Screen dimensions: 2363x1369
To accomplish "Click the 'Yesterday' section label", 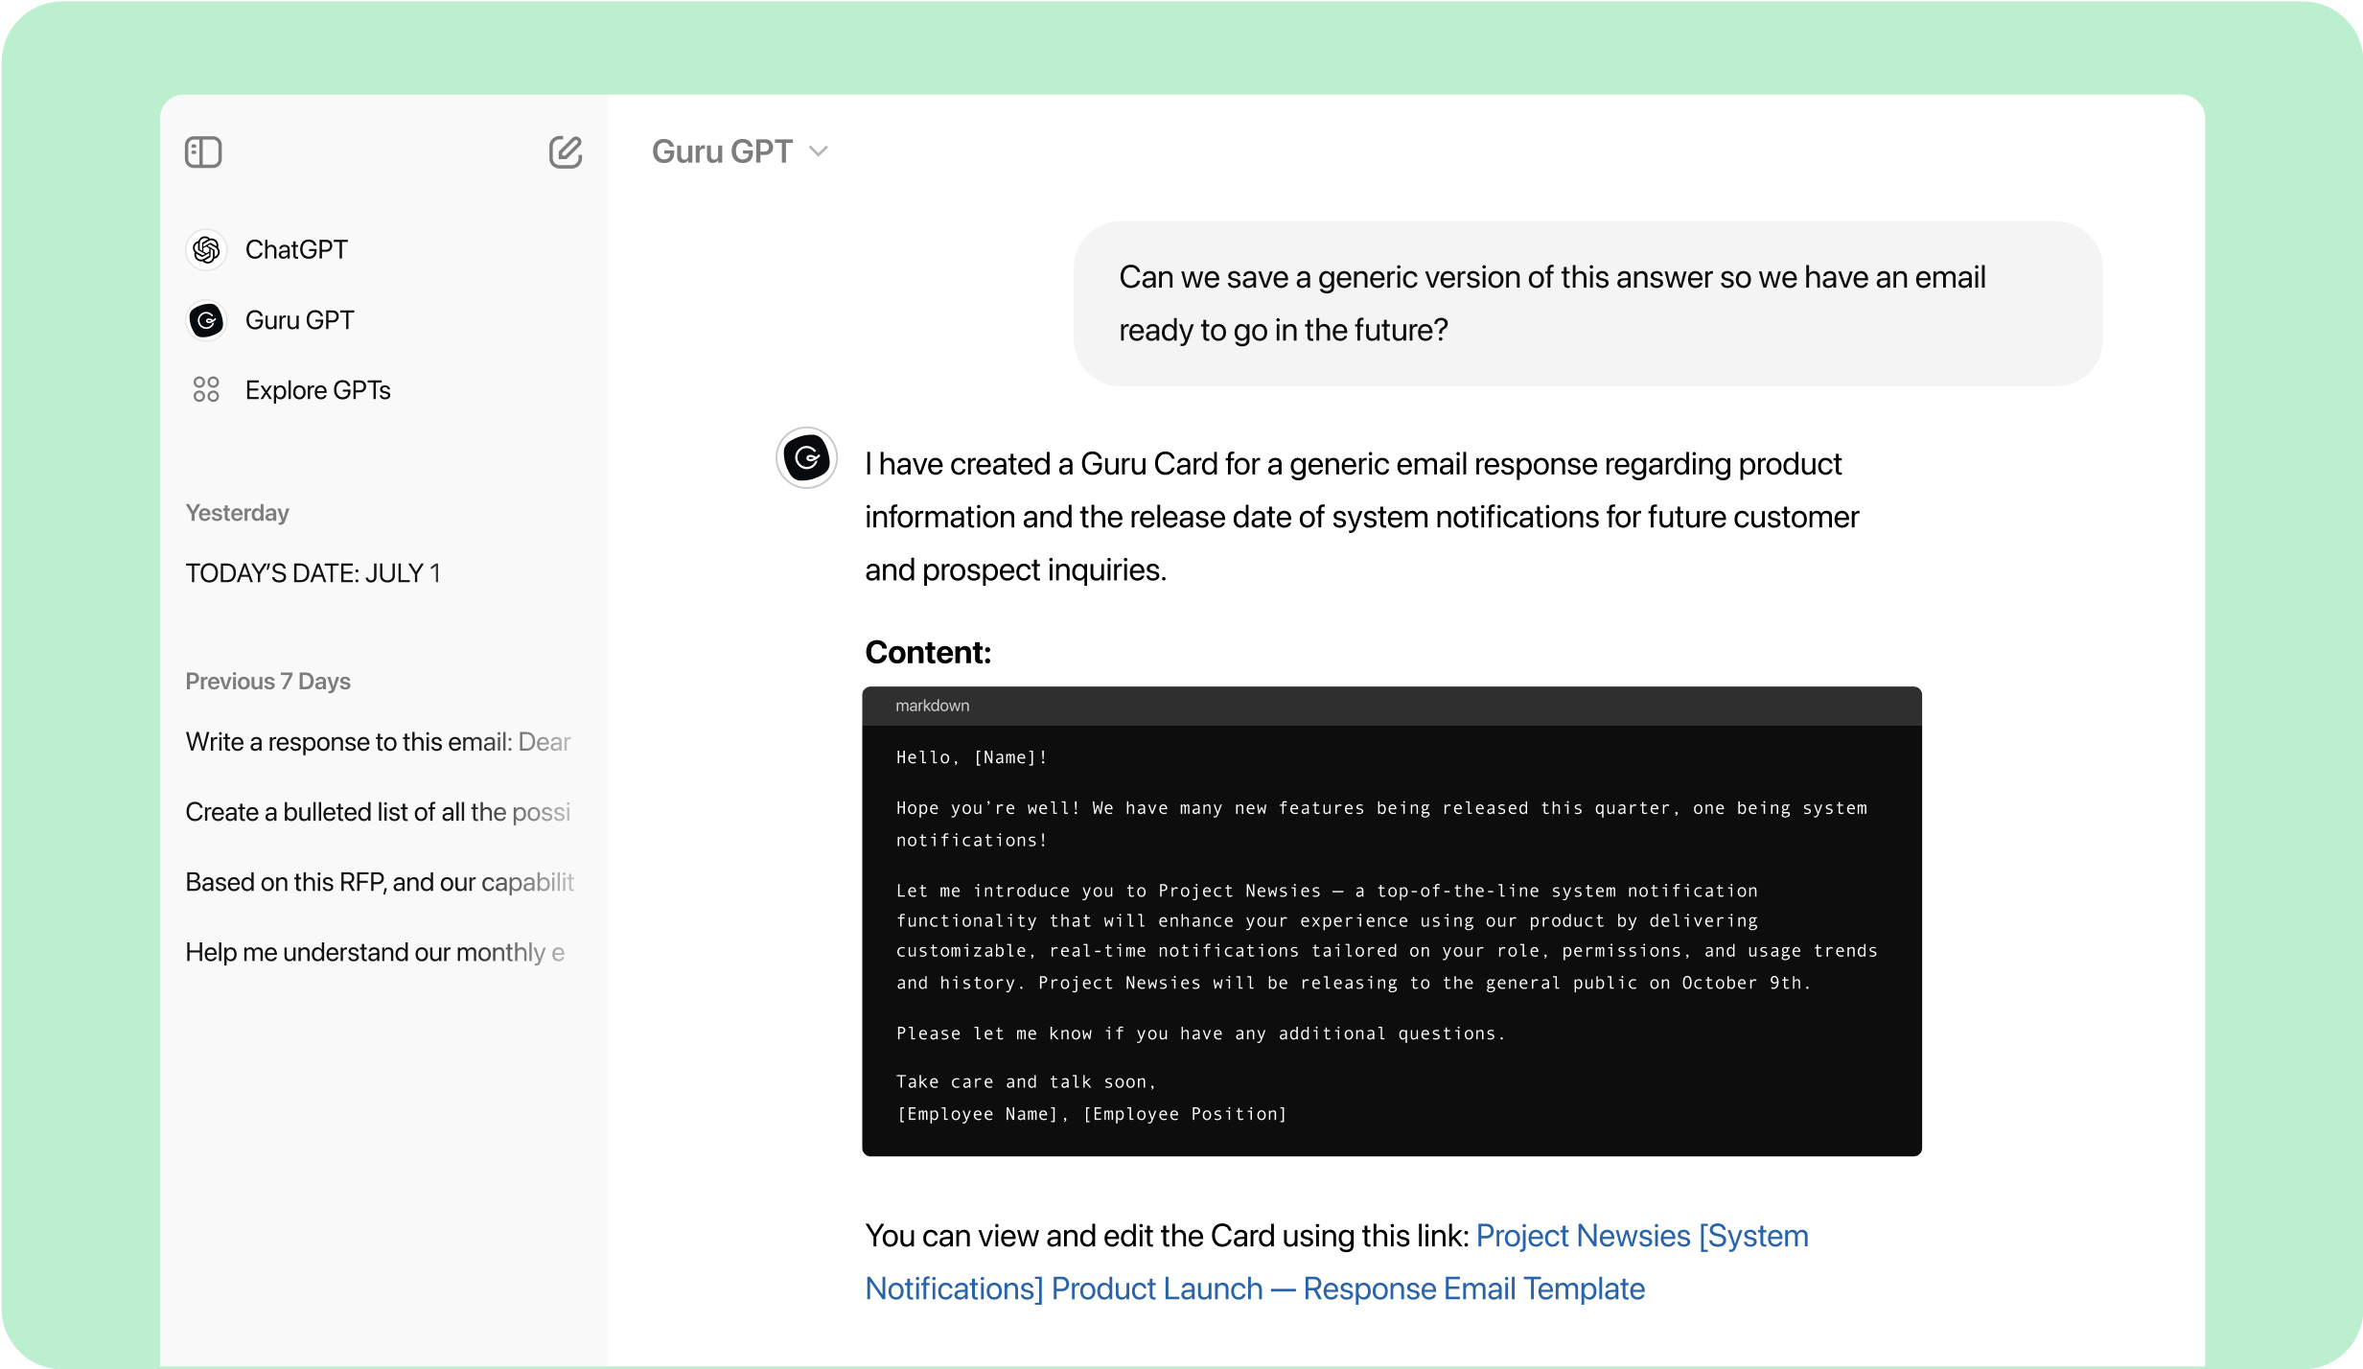I will [237, 513].
